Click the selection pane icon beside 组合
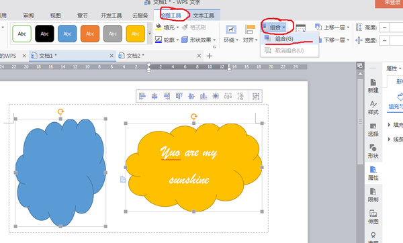Image resolution: width=403 pixels, height=243 pixels. pos(301,28)
